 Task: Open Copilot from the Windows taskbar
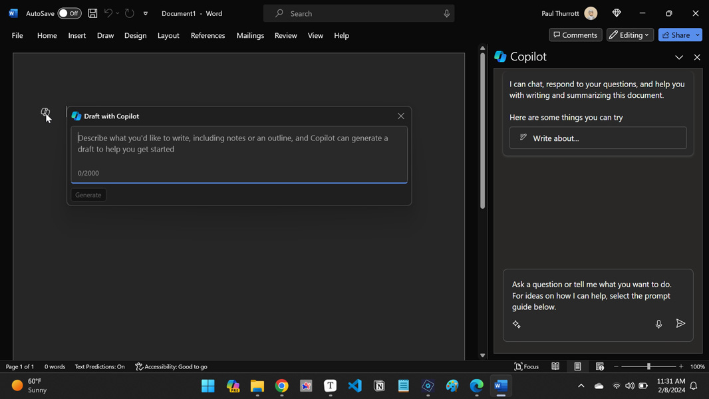point(233,386)
